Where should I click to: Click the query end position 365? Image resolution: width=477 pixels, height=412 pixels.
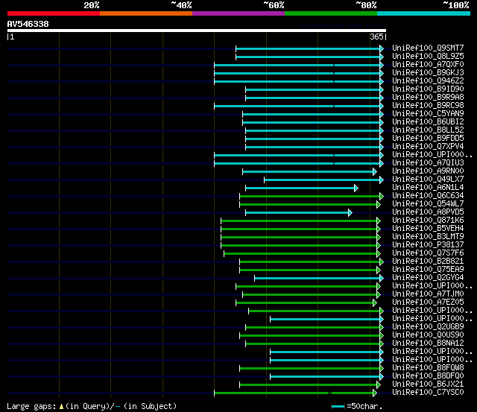(x=376, y=37)
